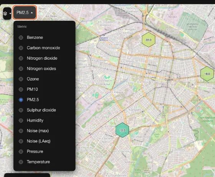
Task: Open the 18.0 hexagon station marker
Action: coord(207,74)
